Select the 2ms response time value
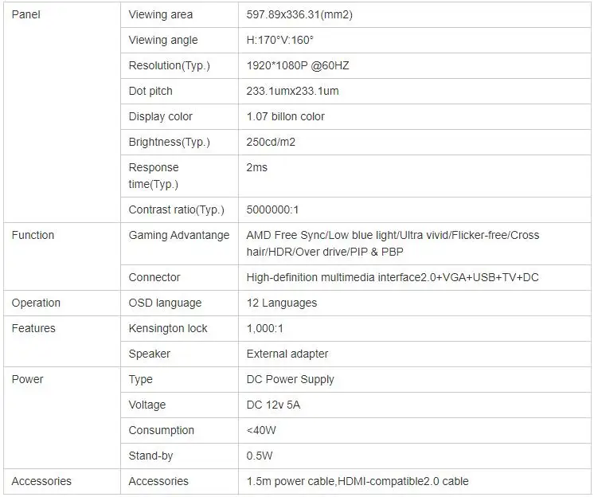The image size is (594, 497). pyautogui.click(x=257, y=167)
